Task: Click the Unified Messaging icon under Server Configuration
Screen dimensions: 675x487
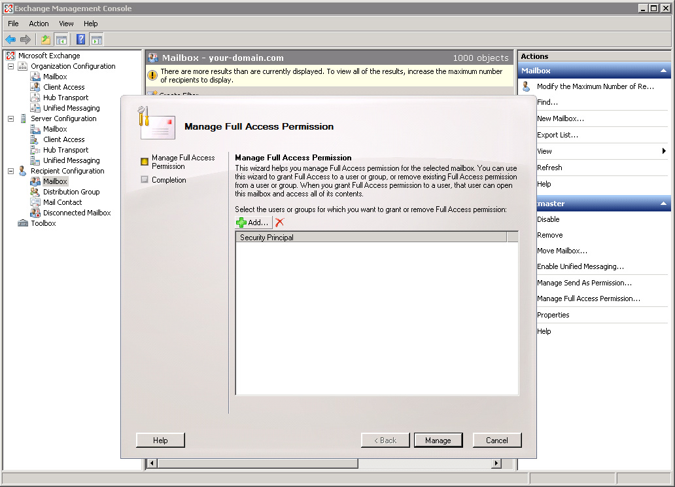Action: coord(35,160)
